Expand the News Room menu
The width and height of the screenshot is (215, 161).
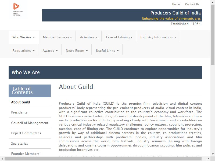(x=77, y=51)
